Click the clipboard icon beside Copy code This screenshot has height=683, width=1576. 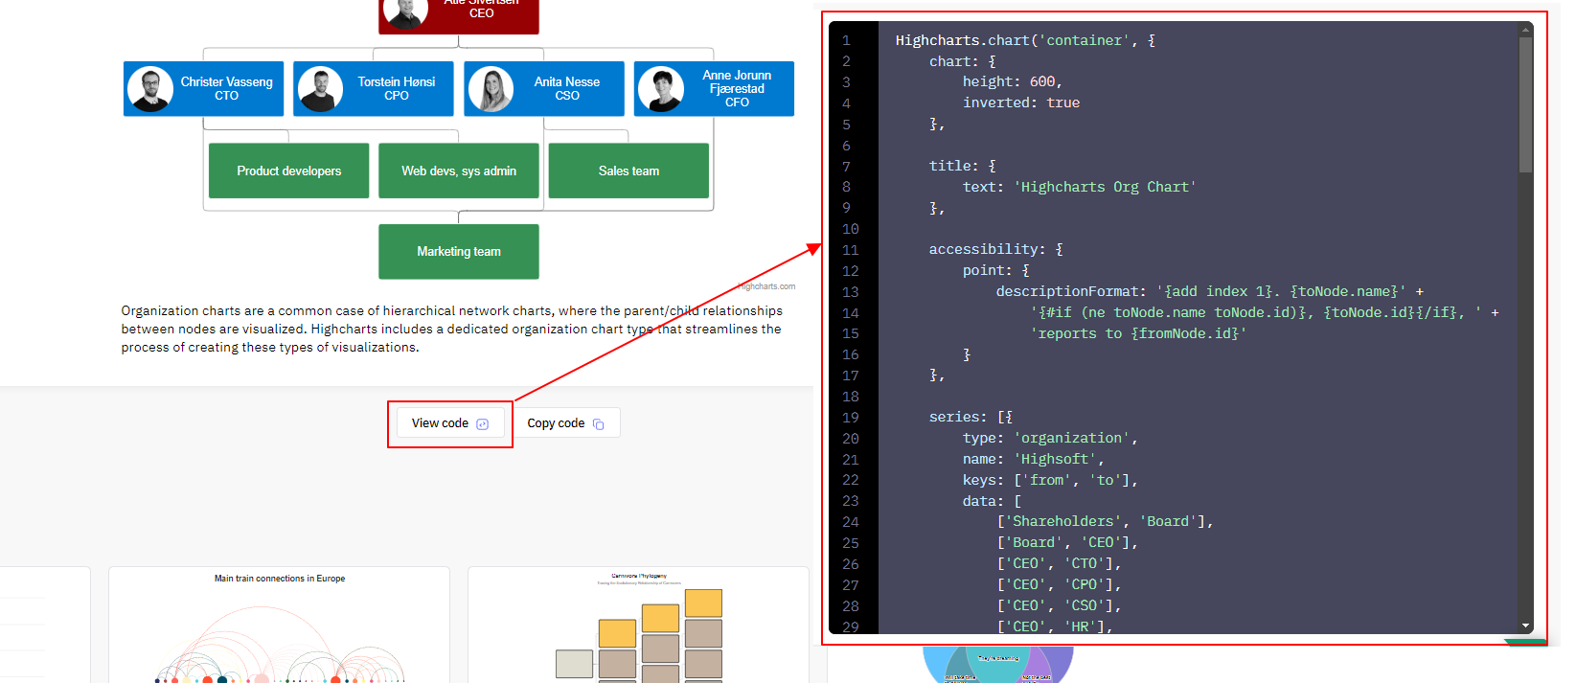[599, 424]
